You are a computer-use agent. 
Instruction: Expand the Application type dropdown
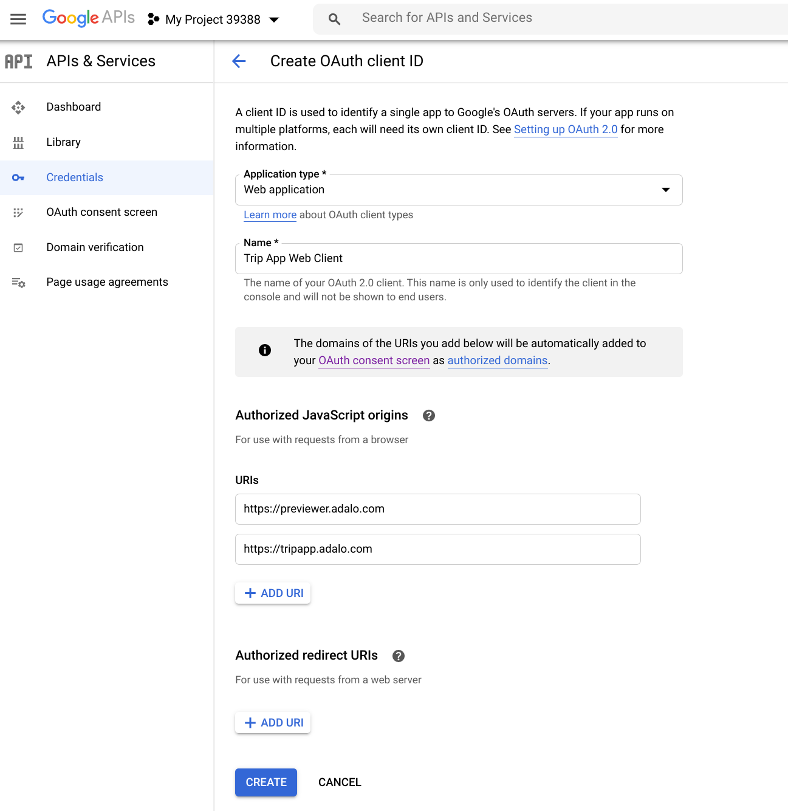tap(458, 190)
